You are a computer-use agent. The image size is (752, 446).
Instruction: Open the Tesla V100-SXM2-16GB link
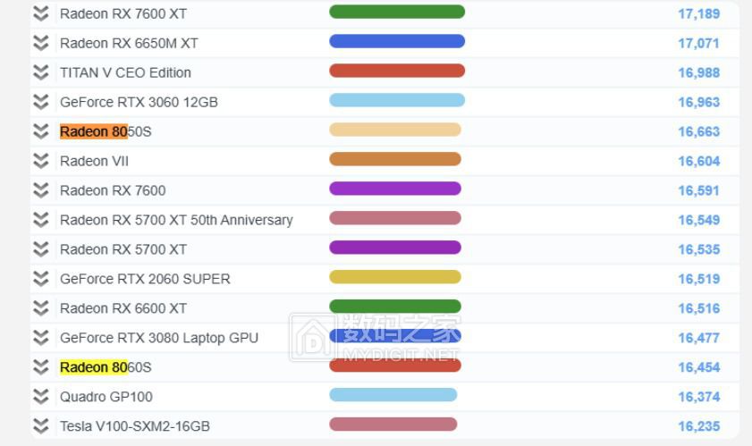coord(135,426)
